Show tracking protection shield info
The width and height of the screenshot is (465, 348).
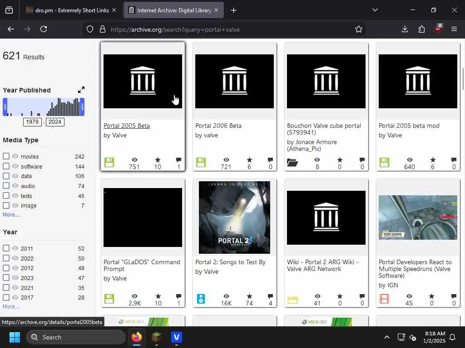(90, 29)
